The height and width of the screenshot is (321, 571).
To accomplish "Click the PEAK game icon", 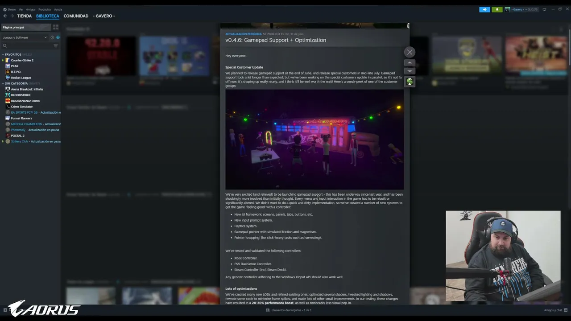I will tap(8, 66).
